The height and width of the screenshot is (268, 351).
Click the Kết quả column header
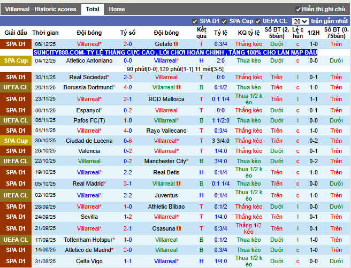[202, 33]
